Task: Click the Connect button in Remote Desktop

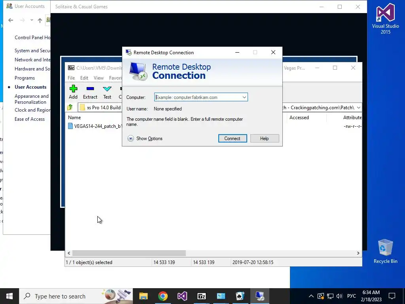Action: coord(233,138)
